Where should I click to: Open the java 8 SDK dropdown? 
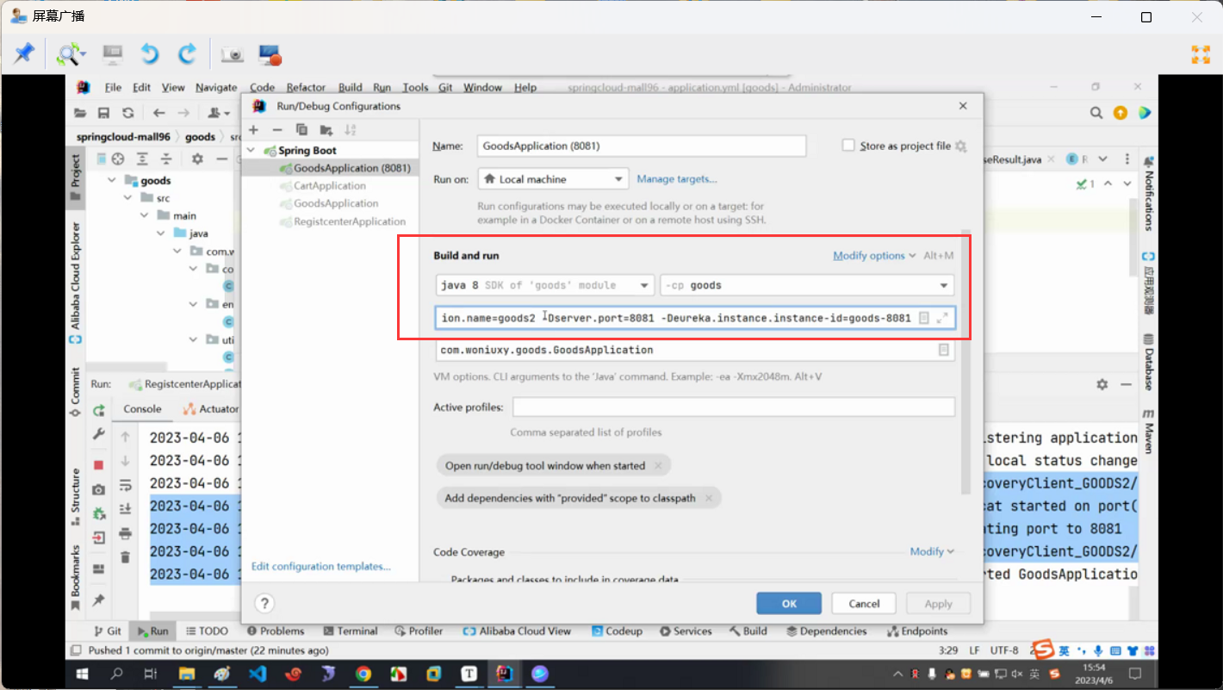click(544, 285)
